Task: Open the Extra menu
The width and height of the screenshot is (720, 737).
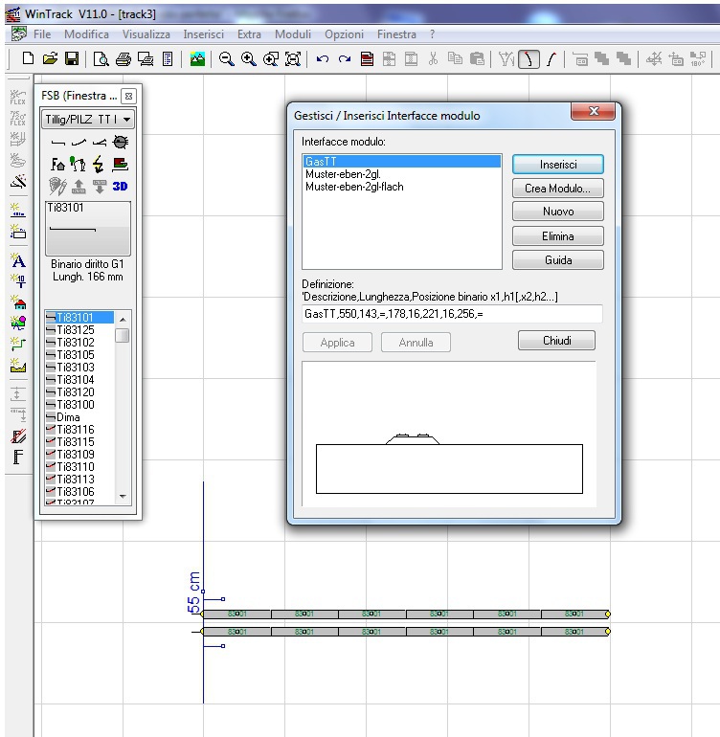Action: tap(249, 34)
